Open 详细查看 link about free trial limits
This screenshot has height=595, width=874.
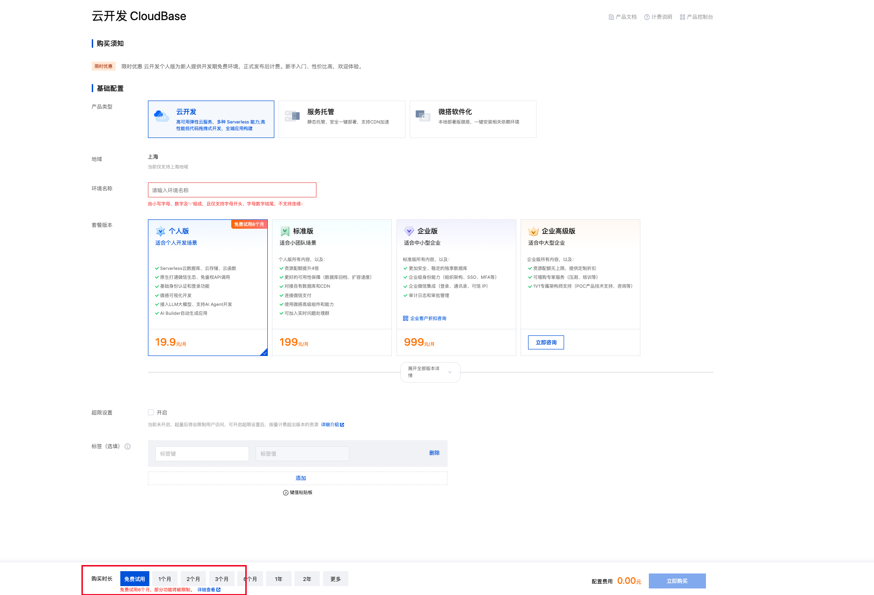pyautogui.click(x=209, y=590)
